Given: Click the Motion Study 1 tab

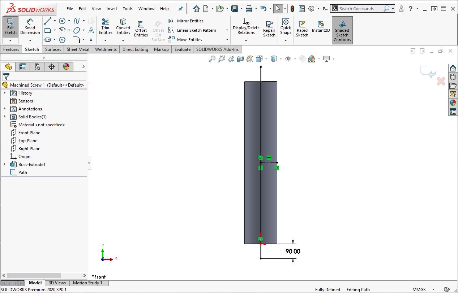Looking at the screenshot, I should pos(87,283).
